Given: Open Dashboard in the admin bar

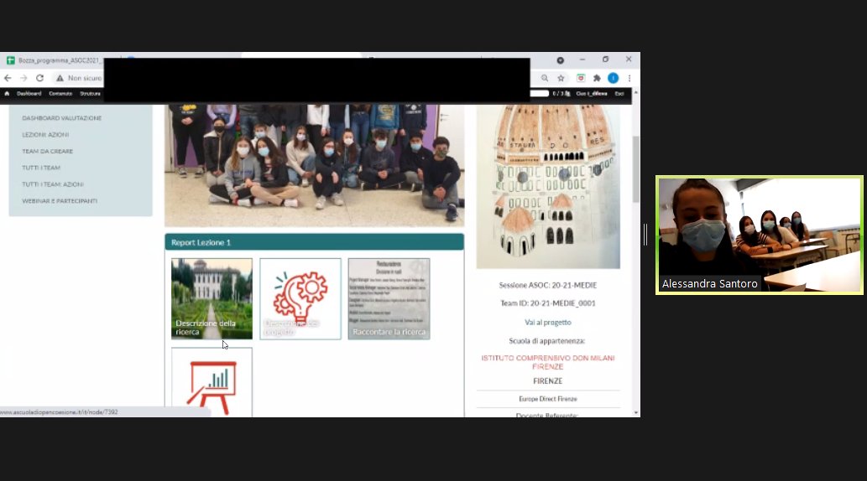Looking at the screenshot, I should point(29,94).
